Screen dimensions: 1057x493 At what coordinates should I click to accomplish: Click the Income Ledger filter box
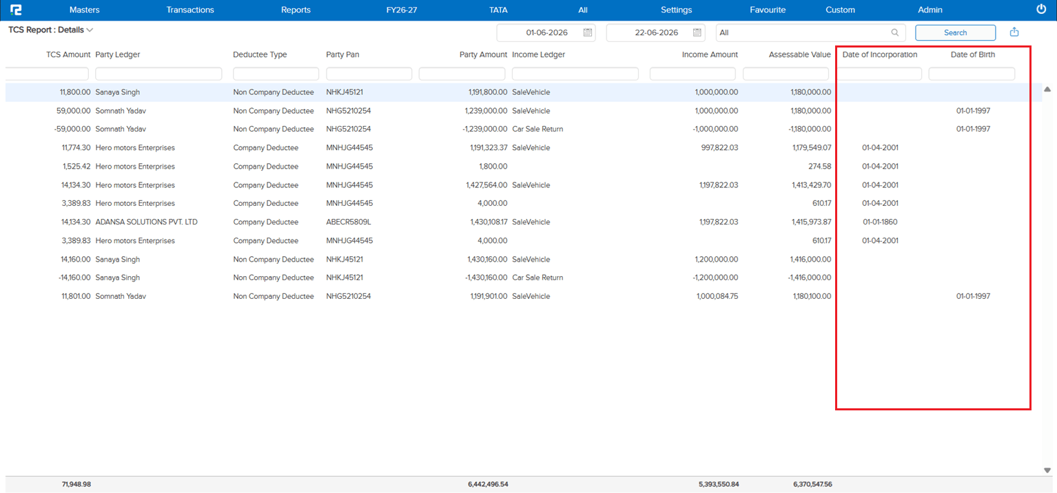tap(575, 74)
